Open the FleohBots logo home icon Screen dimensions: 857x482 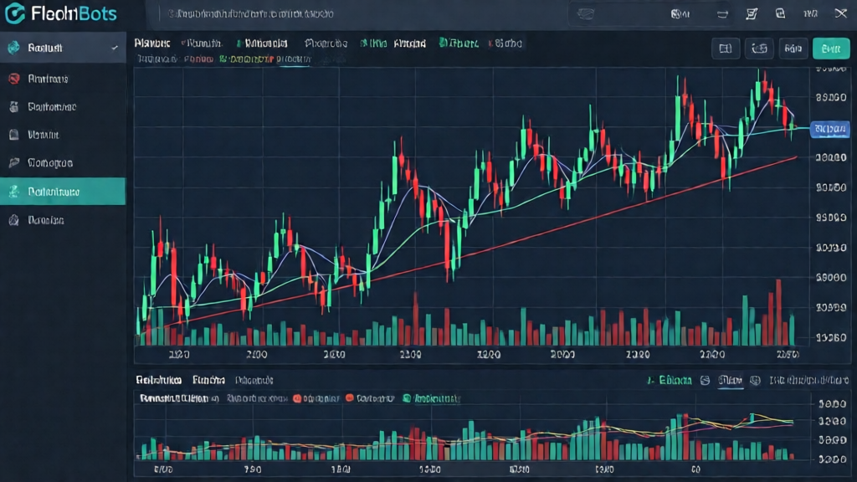(x=13, y=13)
